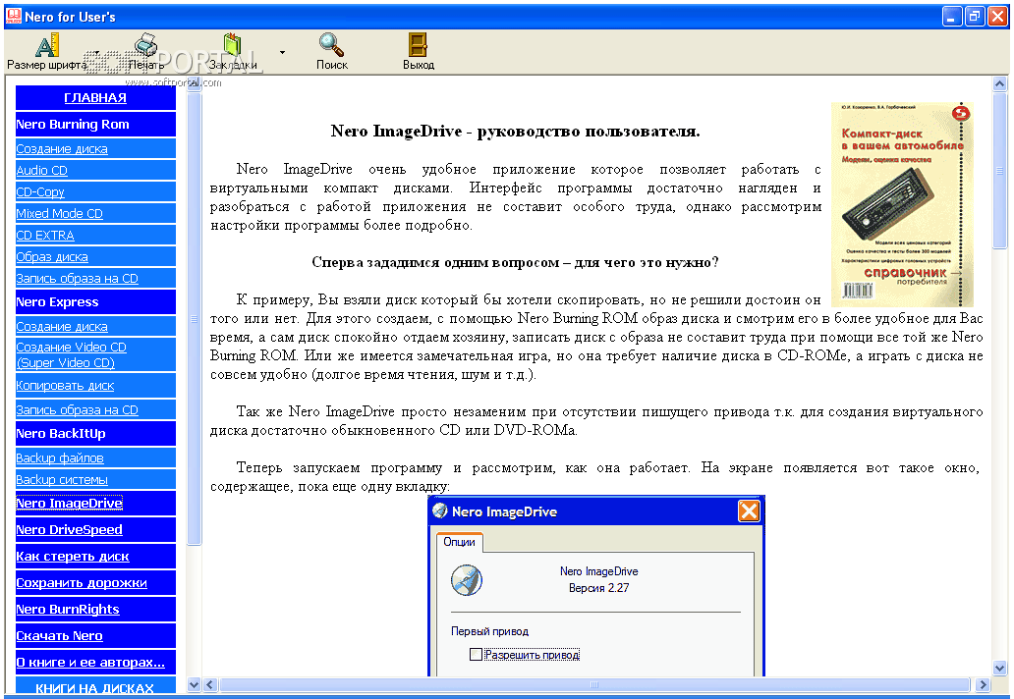Image resolution: width=1014 pixels, height=699 pixels.
Task: Click the horizontal scrollbar thumb
Action: 594,685
